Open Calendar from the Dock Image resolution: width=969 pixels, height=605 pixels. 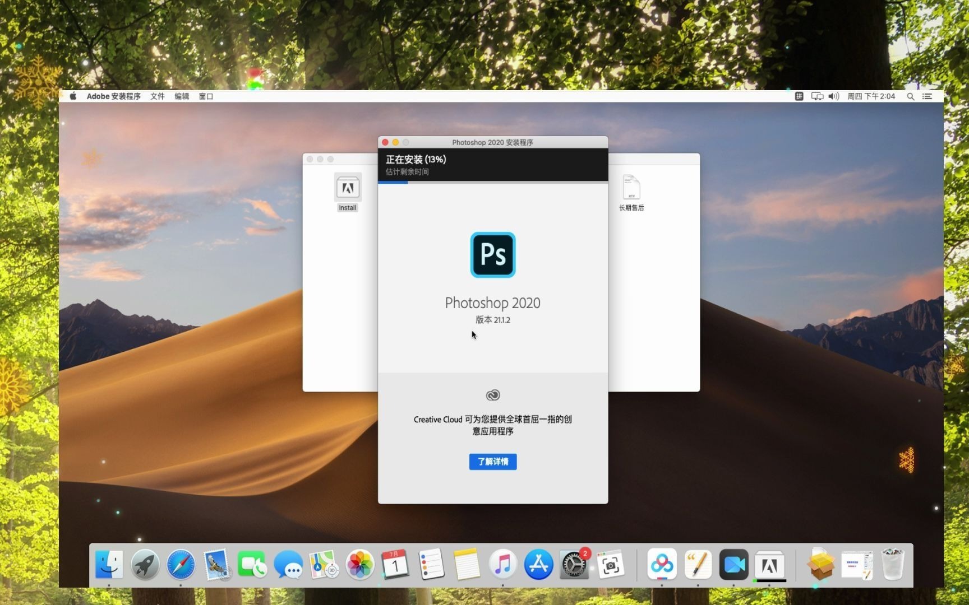coord(395,564)
